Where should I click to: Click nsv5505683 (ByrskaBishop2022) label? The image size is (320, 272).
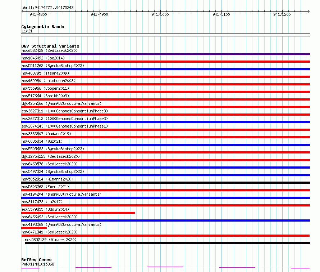(x=53, y=149)
